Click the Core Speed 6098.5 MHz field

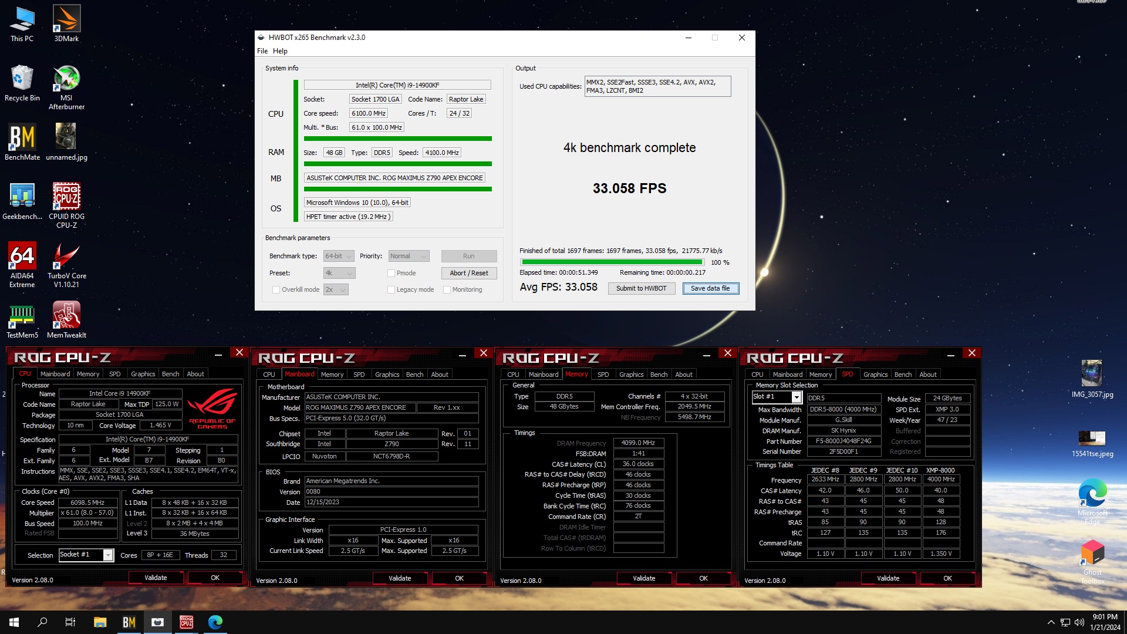tap(87, 503)
